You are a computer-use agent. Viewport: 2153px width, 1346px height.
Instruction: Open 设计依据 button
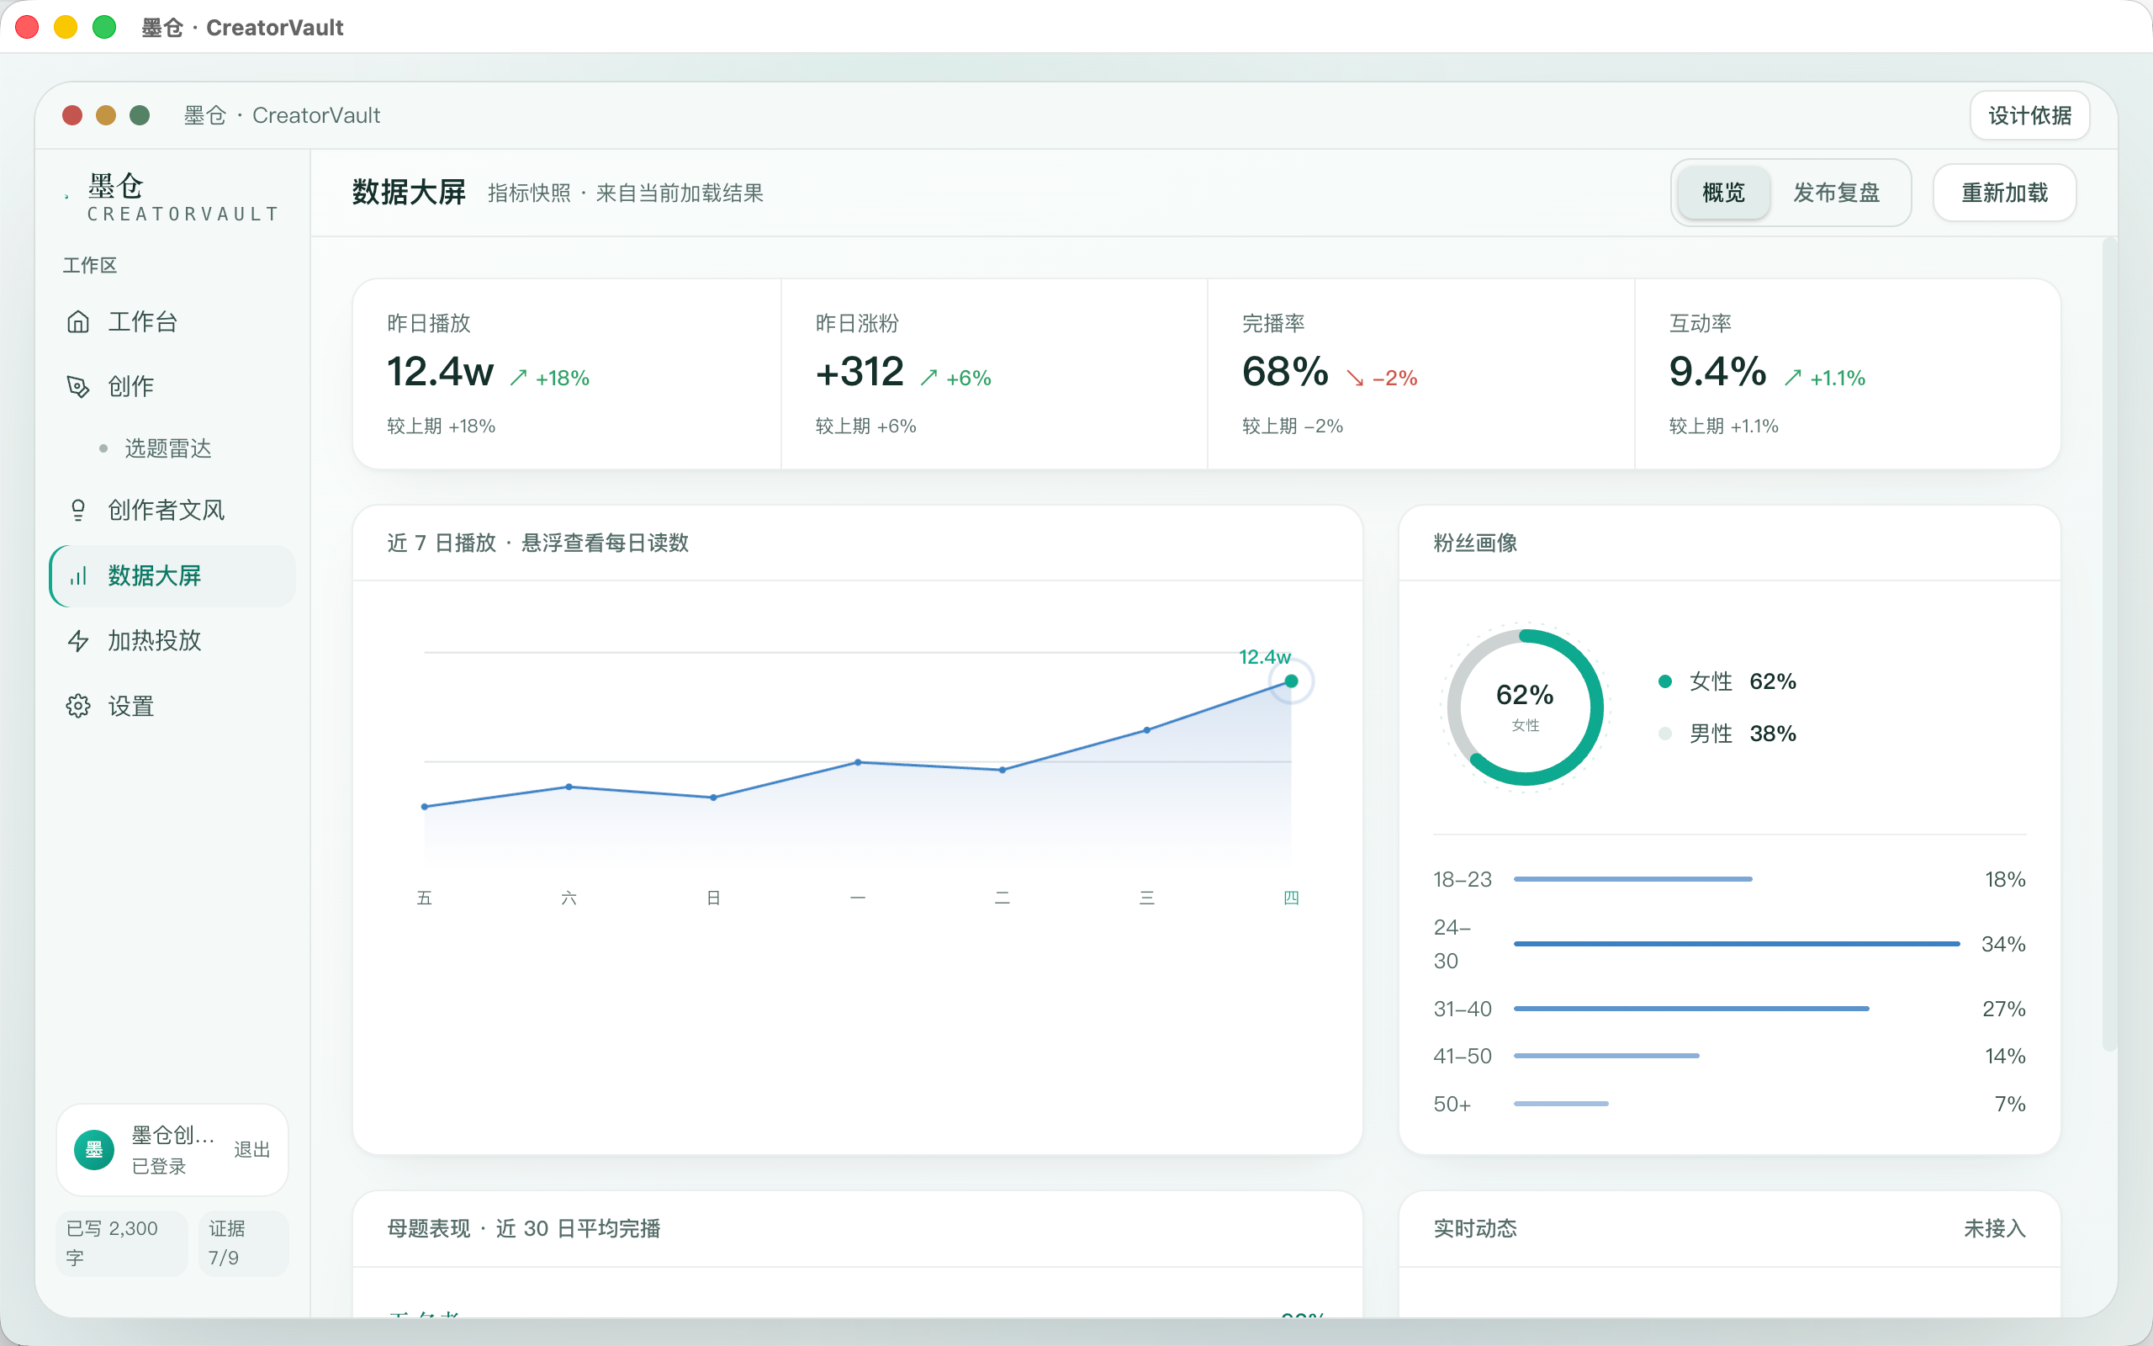(x=2029, y=115)
